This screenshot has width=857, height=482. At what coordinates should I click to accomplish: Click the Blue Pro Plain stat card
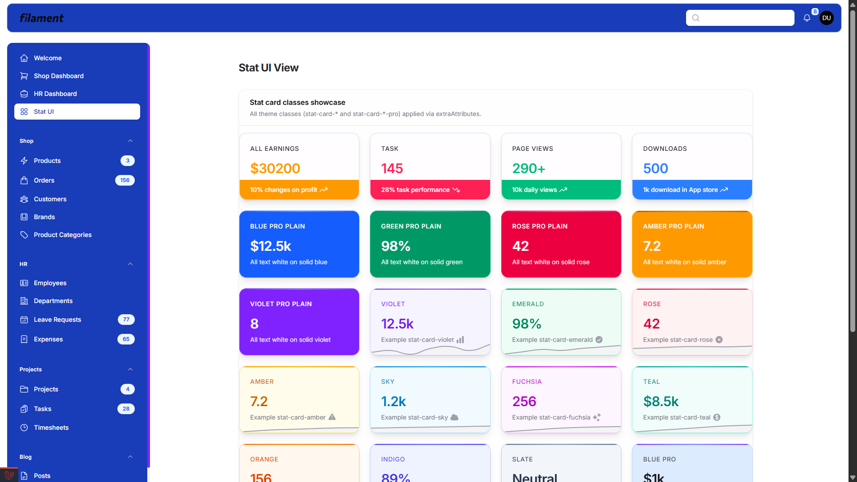click(x=299, y=244)
